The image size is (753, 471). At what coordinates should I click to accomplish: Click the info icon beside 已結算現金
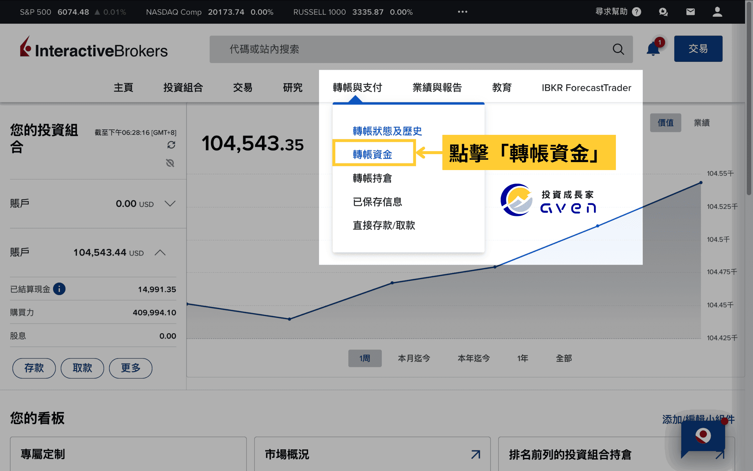click(x=59, y=289)
